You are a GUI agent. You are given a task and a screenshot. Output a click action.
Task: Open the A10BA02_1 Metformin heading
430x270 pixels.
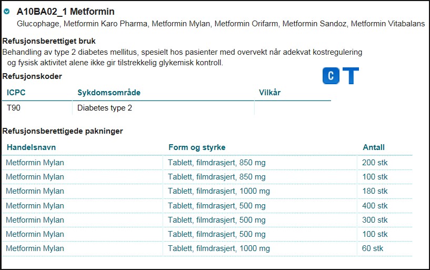coord(66,12)
